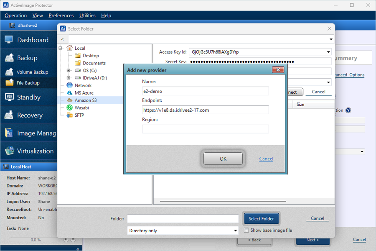The height and width of the screenshot is (251, 376).
Task: Choose the Volume Backup icon
Action: click(9, 72)
